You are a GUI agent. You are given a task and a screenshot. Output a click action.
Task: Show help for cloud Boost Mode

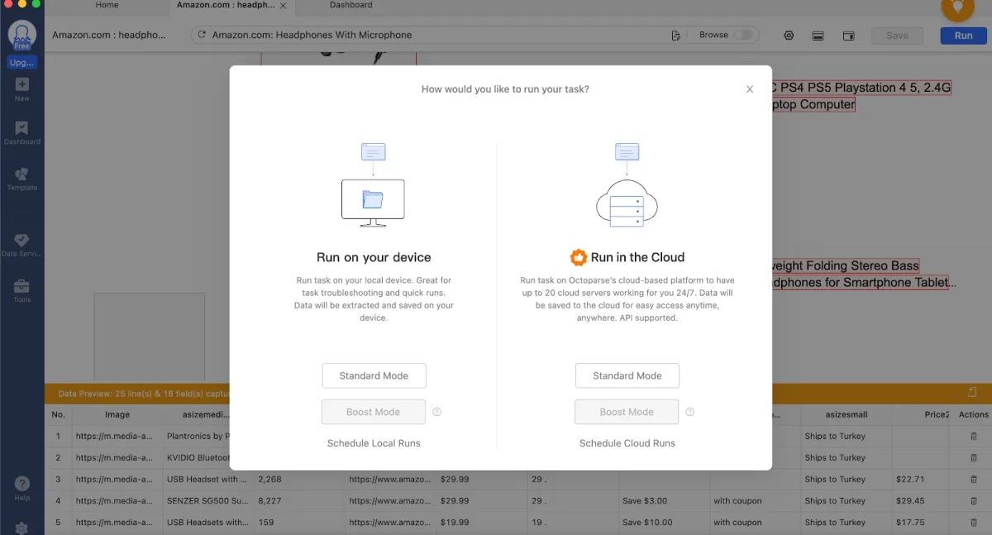click(x=690, y=412)
